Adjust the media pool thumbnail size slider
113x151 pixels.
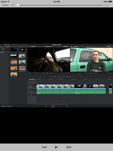[x=16, y=47]
